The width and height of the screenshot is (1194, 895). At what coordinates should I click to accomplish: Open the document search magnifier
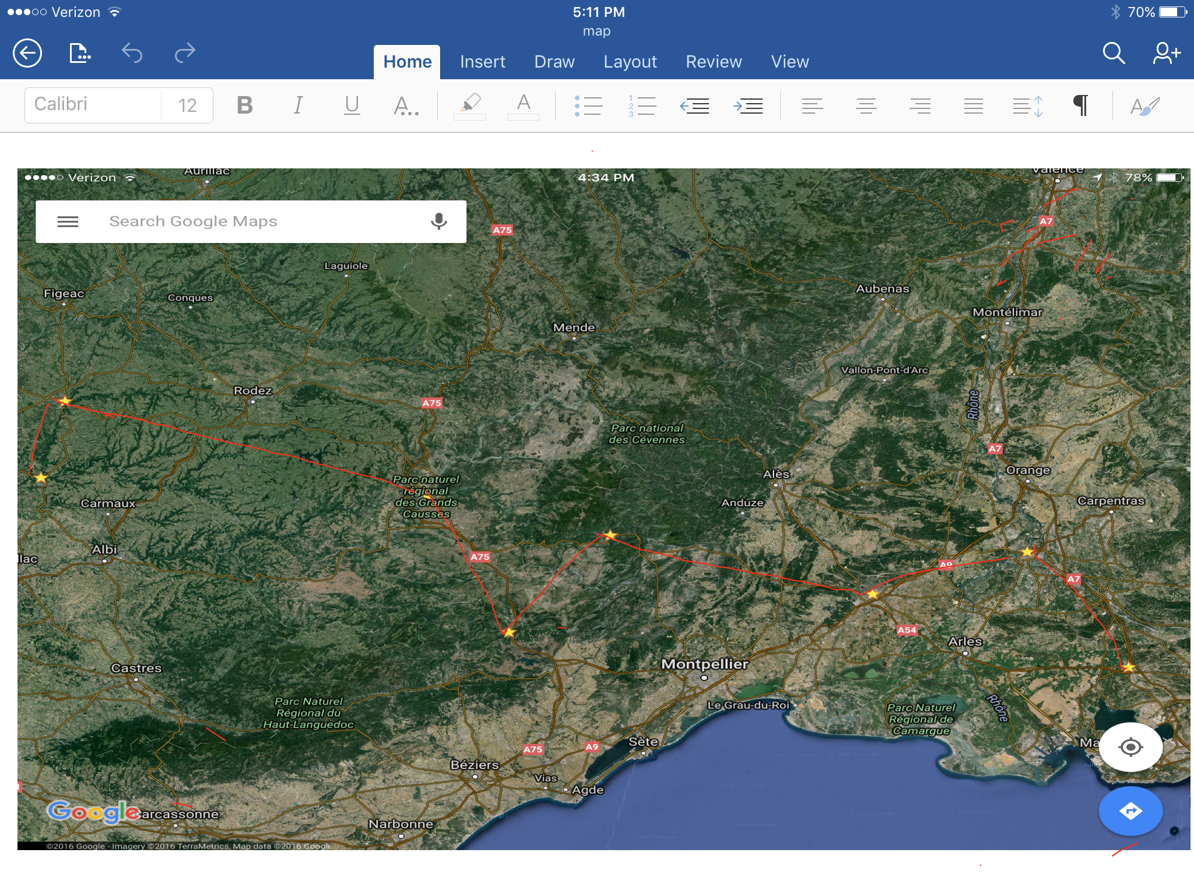click(1113, 54)
